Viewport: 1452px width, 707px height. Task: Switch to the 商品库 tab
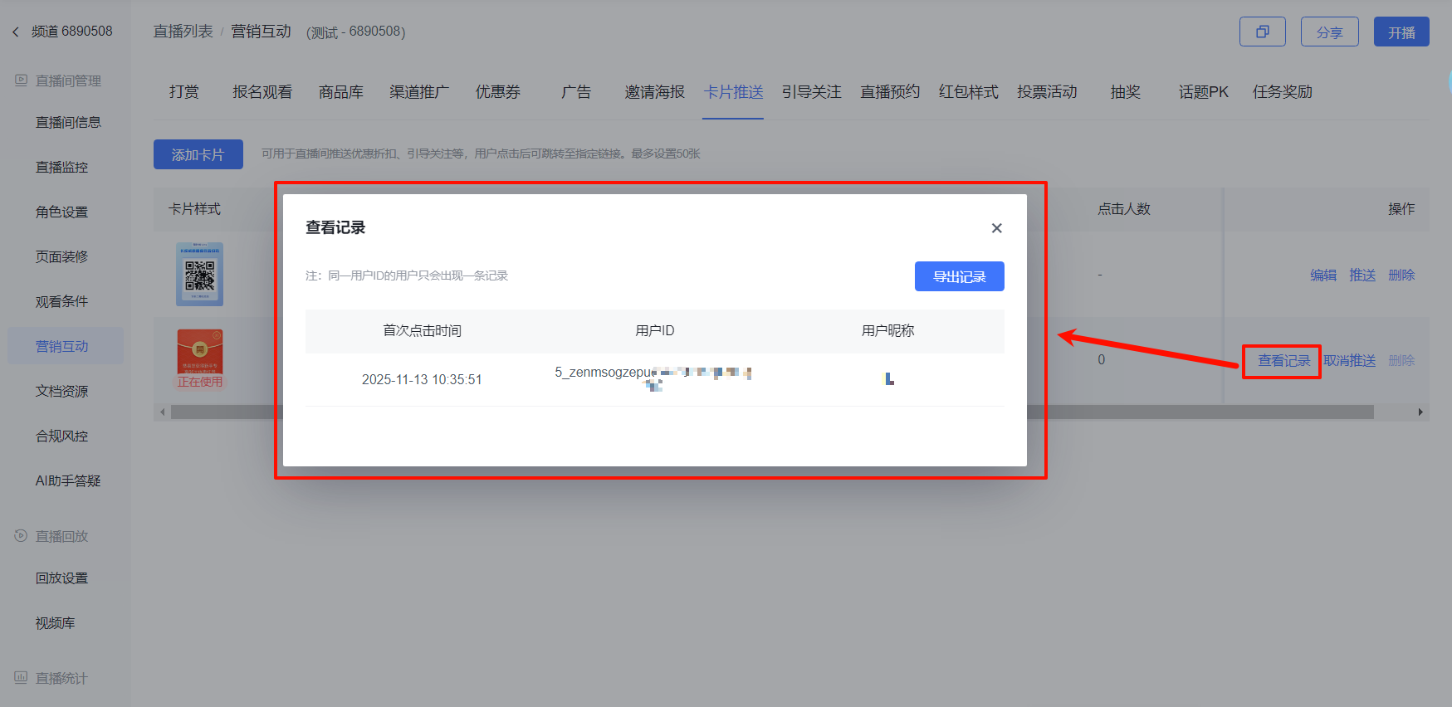[x=341, y=92]
